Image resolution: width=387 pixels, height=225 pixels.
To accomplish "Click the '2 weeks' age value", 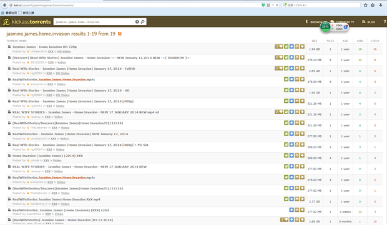I will (x=345, y=212).
